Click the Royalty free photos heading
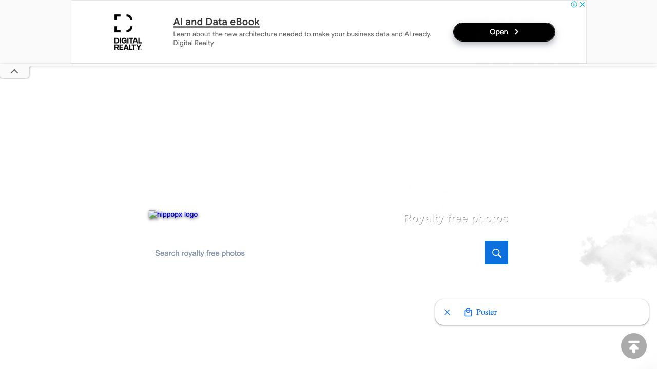657x369 pixels. [x=455, y=219]
